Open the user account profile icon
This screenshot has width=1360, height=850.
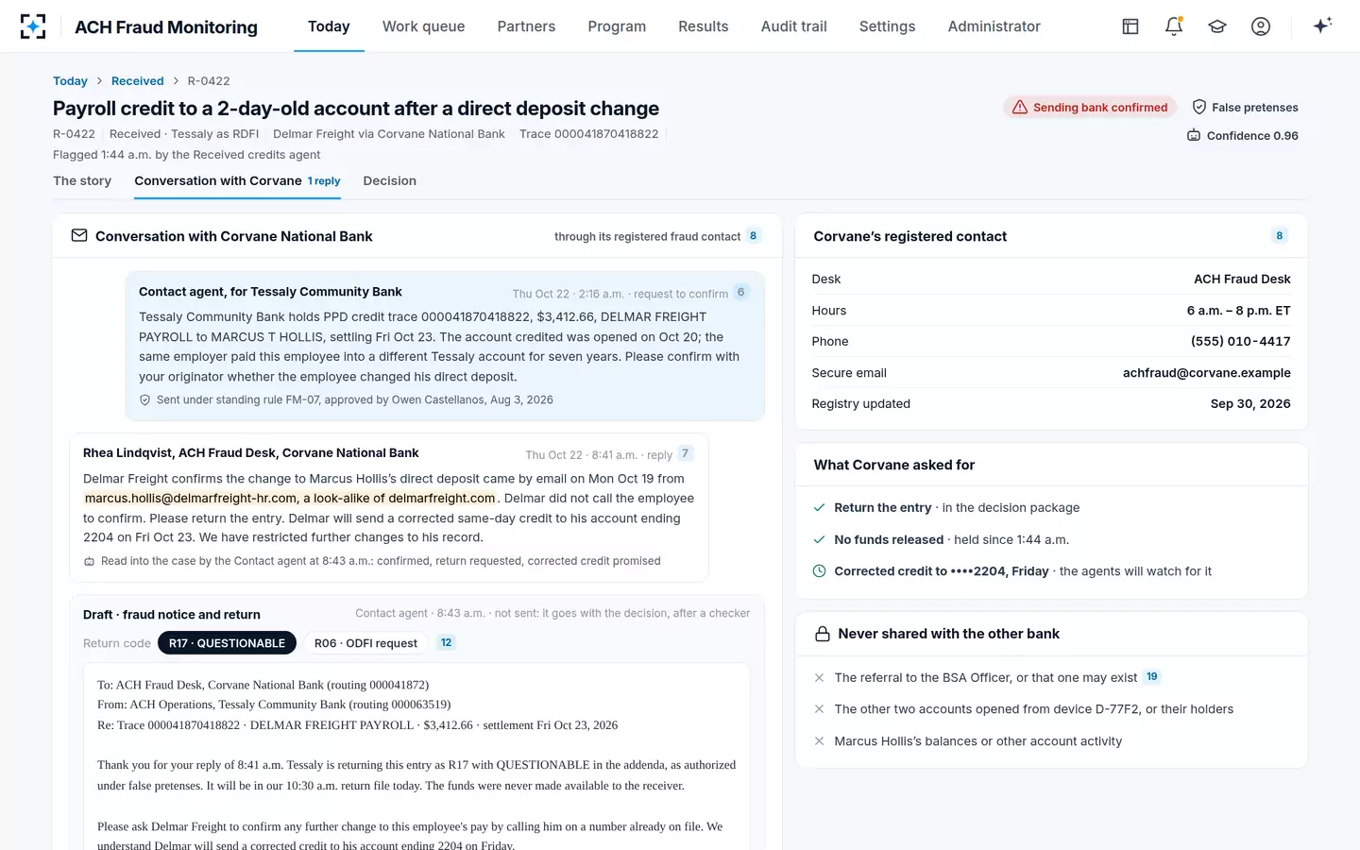coord(1261,26)
